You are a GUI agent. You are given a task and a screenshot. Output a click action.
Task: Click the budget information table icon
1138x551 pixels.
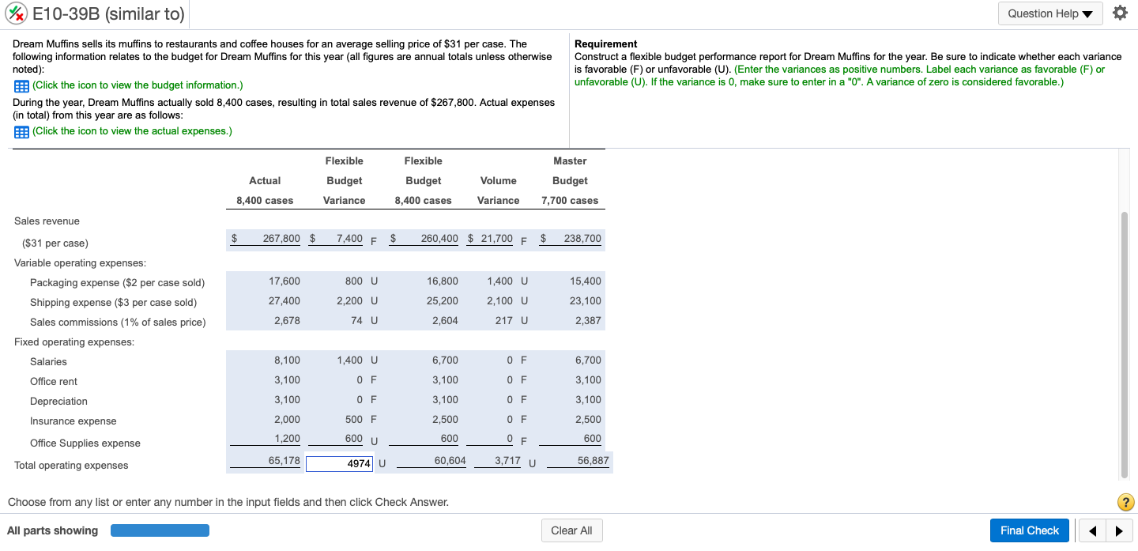21,85
